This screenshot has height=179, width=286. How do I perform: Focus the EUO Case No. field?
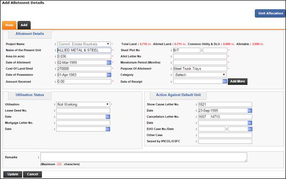pos(212,129)
